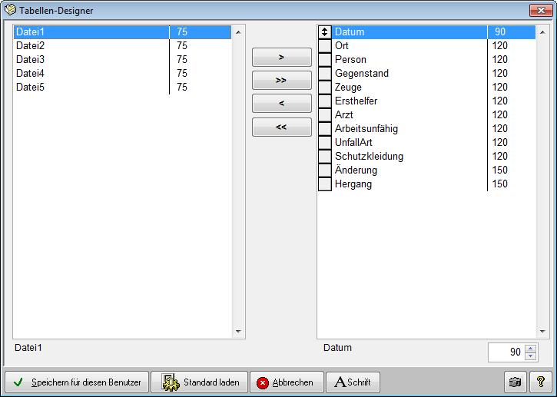Move all fields left with << button
The height and width of the screenshot is (397, 557).
[282, 127]
